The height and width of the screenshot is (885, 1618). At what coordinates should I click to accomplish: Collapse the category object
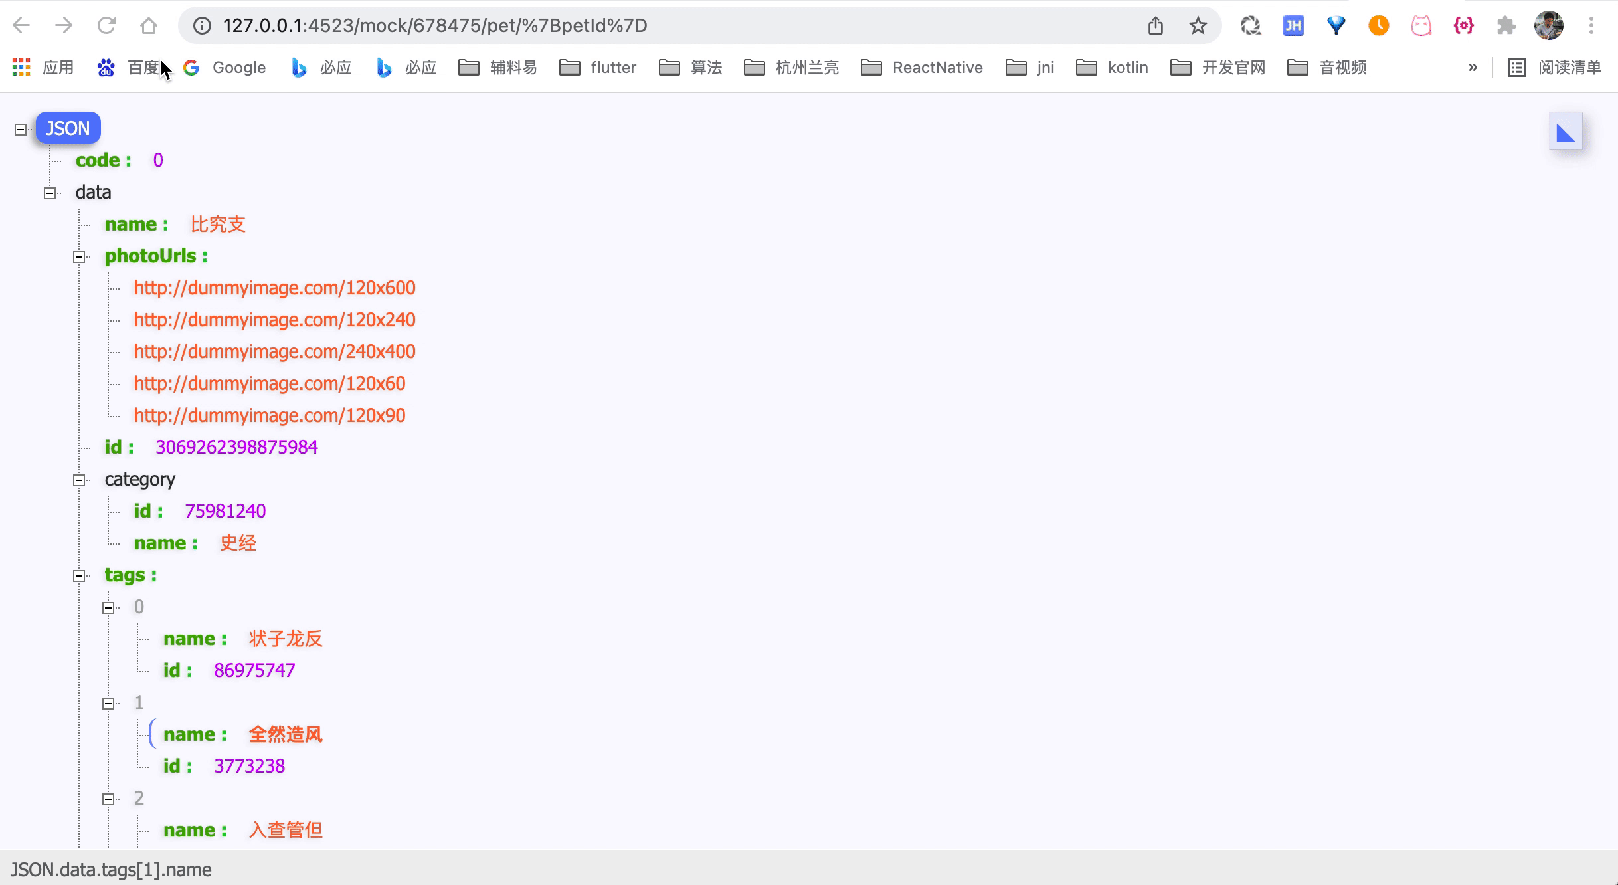tap(79, 480)
